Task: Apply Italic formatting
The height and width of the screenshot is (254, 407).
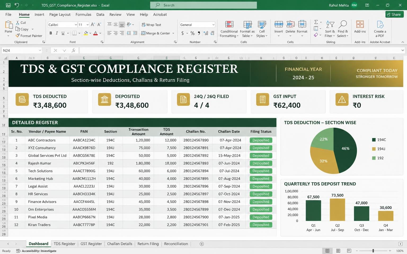Action: 57,33
